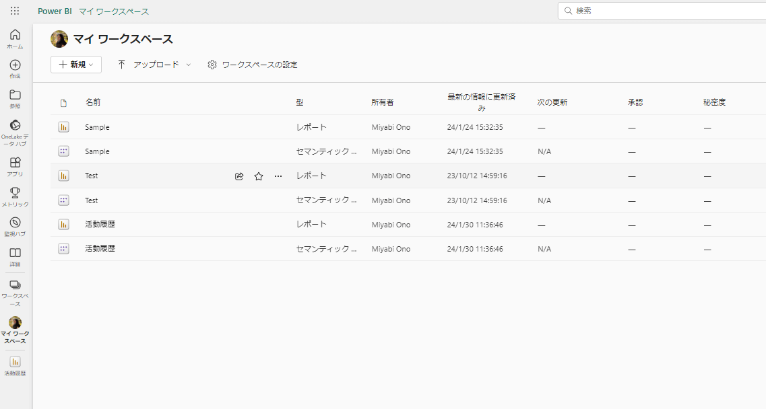Open 詳細 book icon in the sidebar
Image resolution: width=766 pixels, height=409 pixels.
(x=15, y=257)
